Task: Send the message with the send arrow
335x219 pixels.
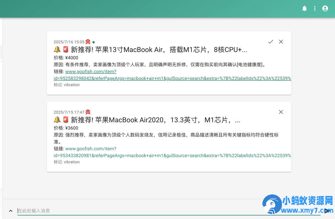Action: coord(327,211)
